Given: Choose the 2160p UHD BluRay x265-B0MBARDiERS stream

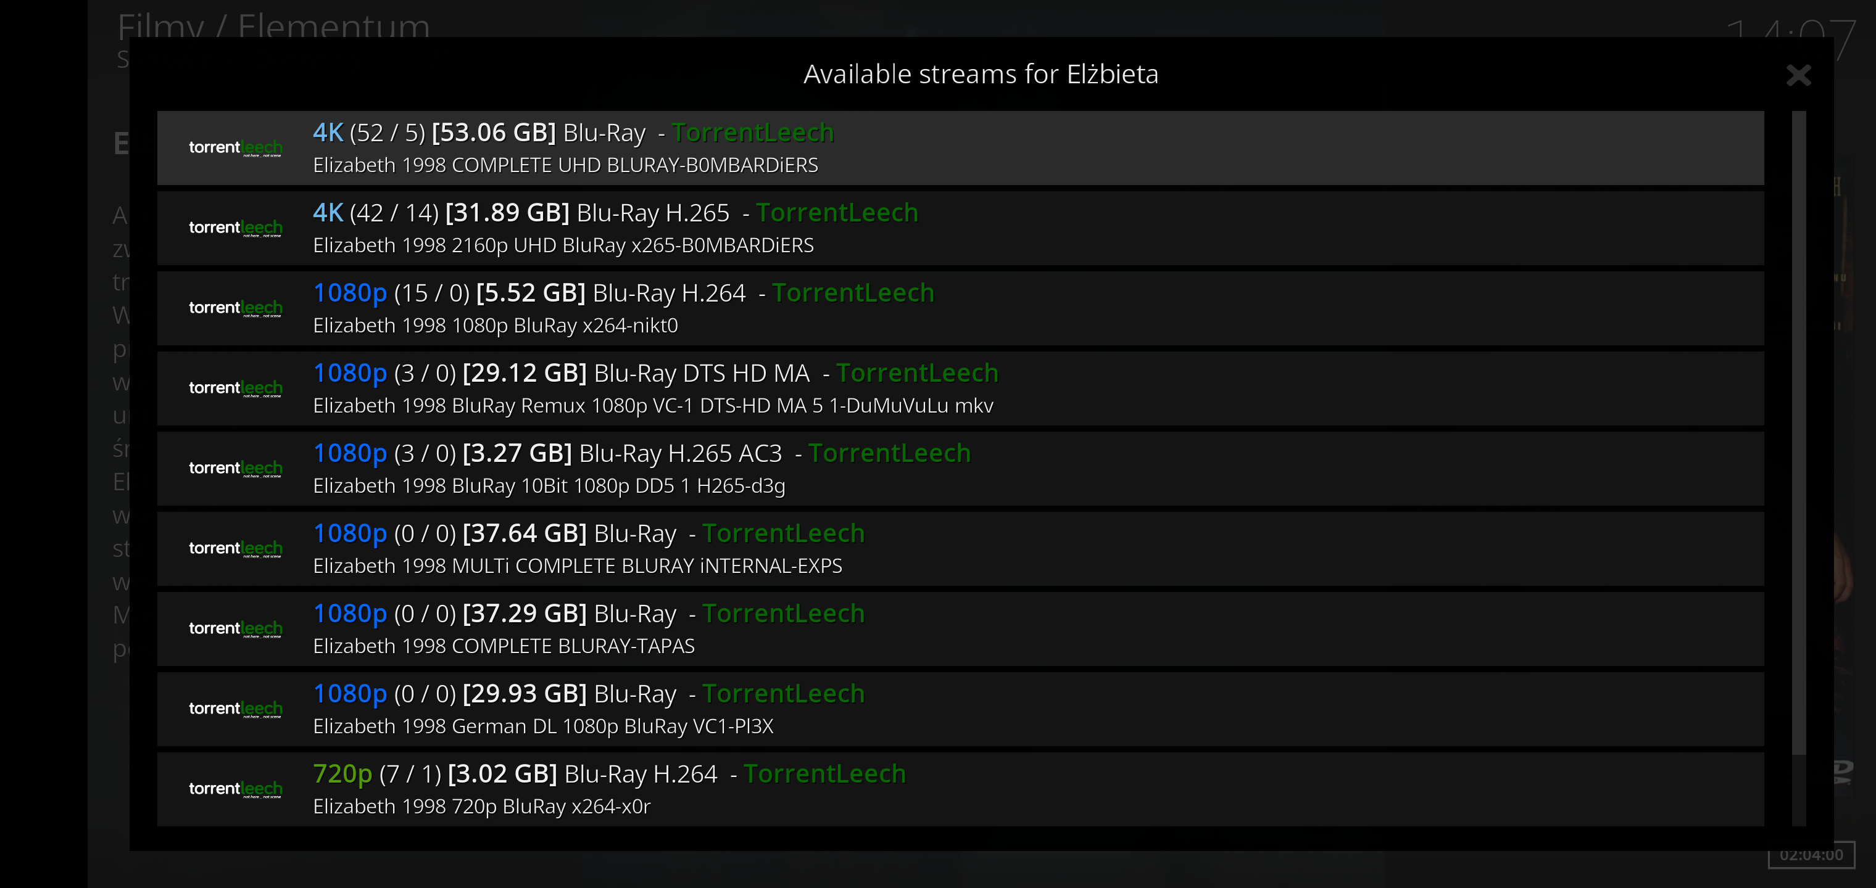Looking at the screenshot, I should click(960, 228).
